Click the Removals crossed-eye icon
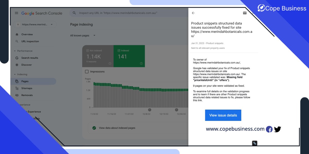The width and height of the screenshot is (309, 154). [x=17, y=95]
